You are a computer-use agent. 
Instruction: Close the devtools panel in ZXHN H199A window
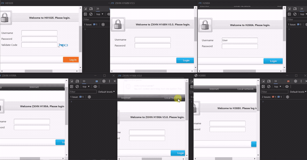115,81
